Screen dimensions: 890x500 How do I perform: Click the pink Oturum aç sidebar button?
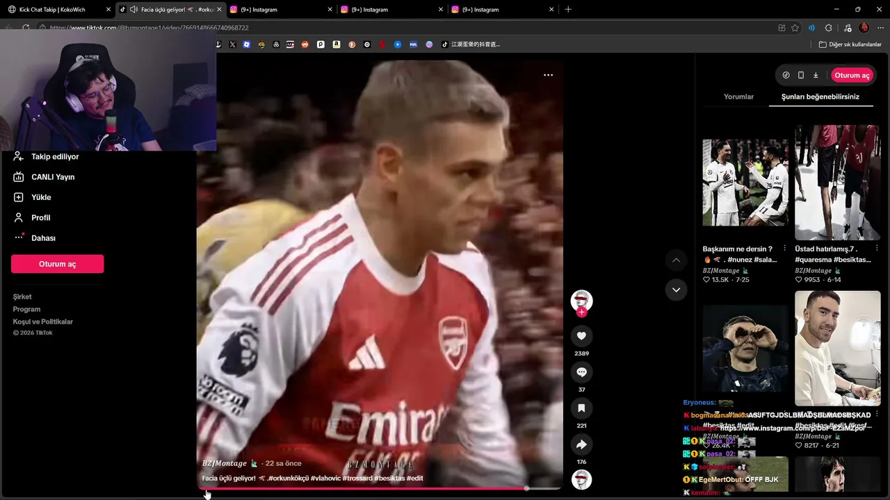(x=57, y=264)
